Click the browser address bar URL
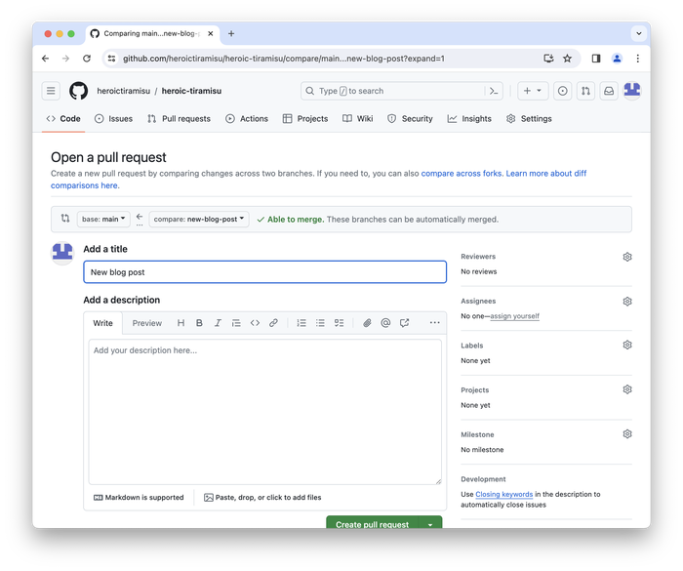The width and height of the screenshot is (683, 571). [x=284, y=59]
